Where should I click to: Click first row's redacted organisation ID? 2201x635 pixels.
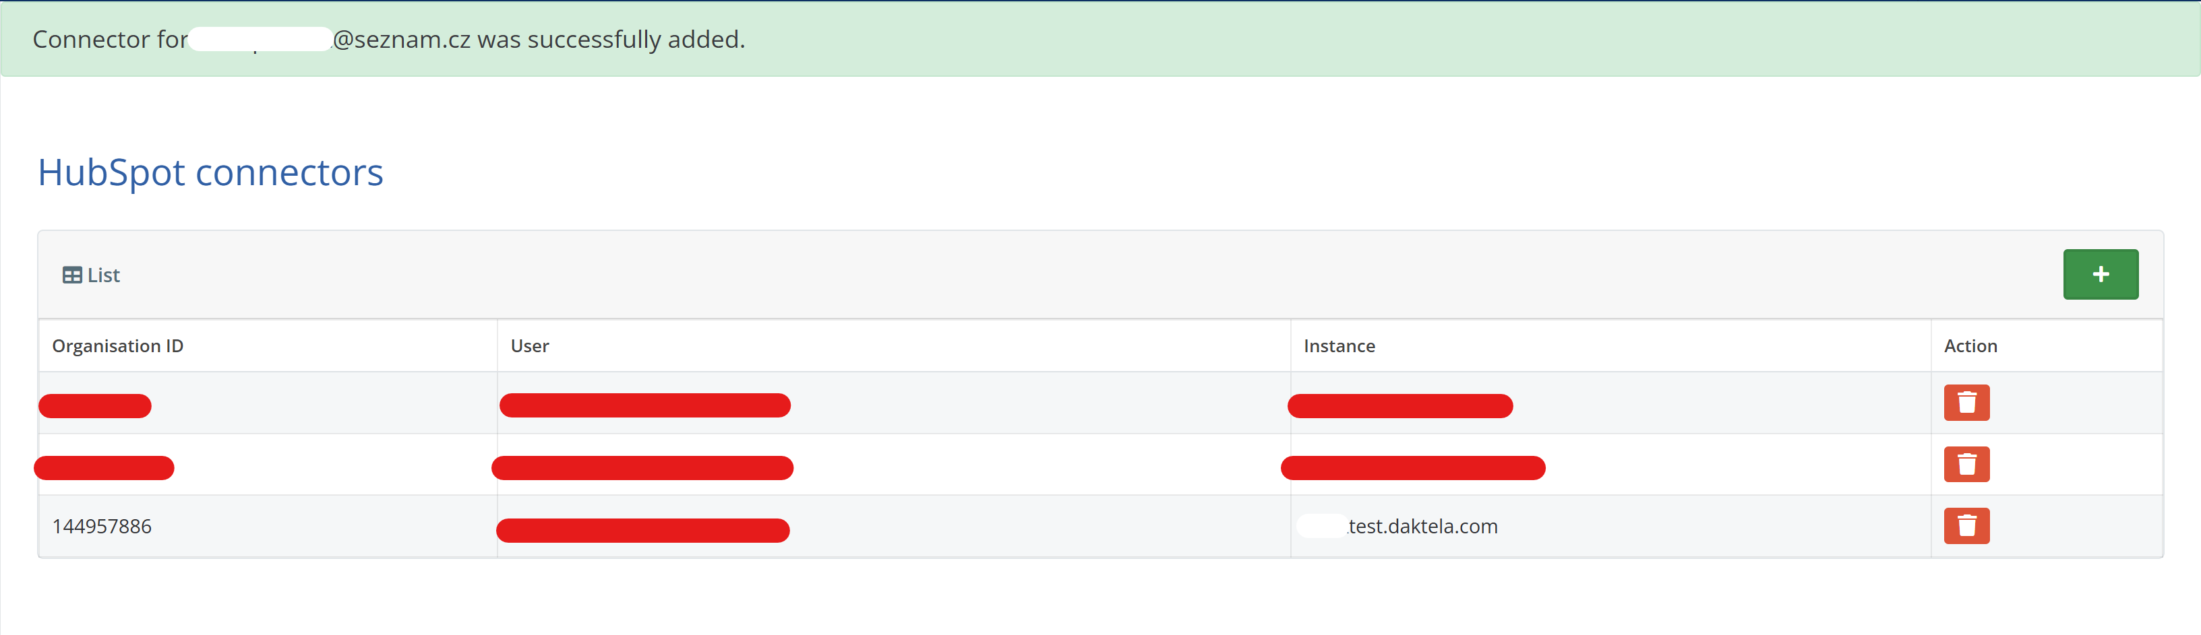tap(95, 406)
